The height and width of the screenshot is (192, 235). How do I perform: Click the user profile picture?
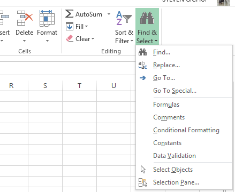click(x=223, y=3)
